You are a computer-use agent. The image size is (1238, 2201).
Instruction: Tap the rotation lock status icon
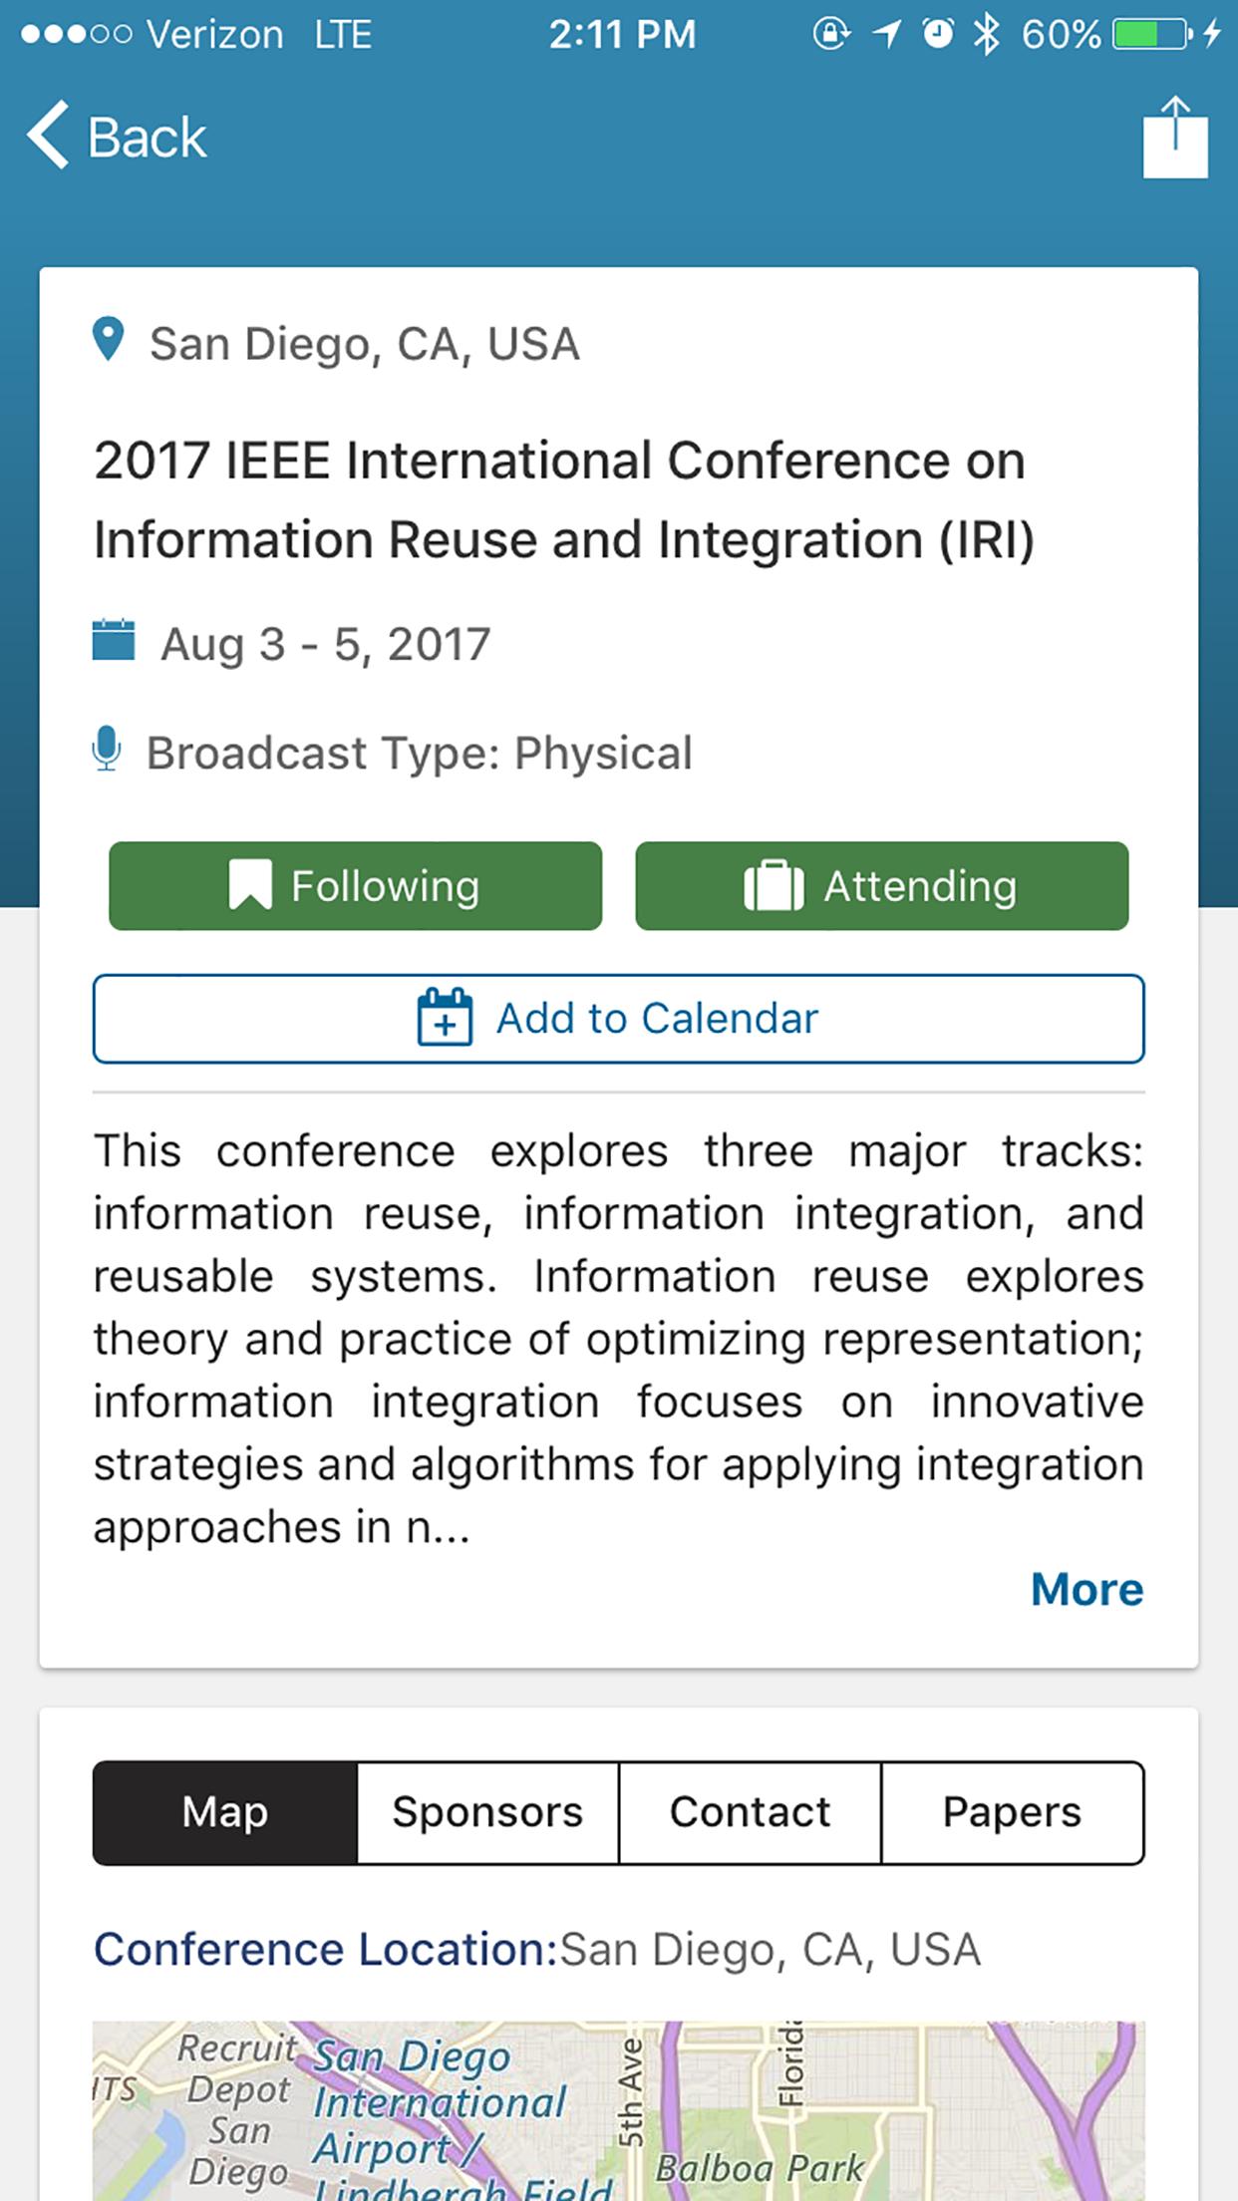(x=830, y=35)
